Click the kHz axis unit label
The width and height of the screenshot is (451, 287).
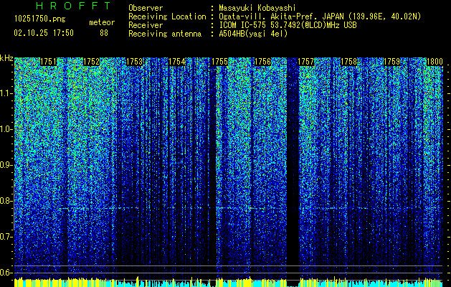(6, 58)
